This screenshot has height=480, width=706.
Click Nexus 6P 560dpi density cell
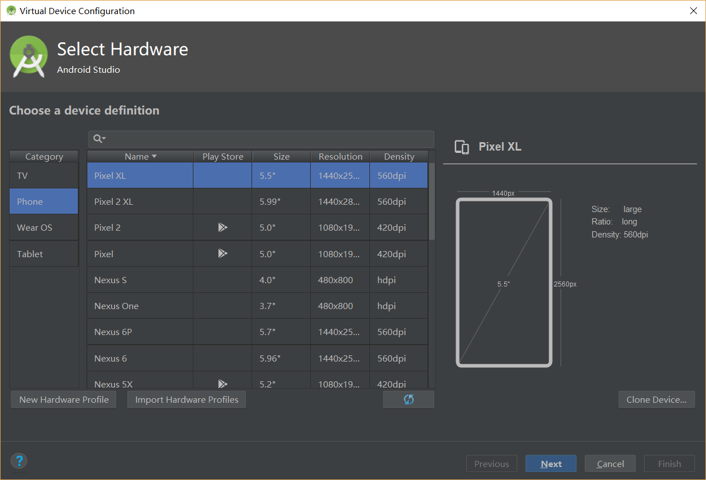tap(399, 332)
